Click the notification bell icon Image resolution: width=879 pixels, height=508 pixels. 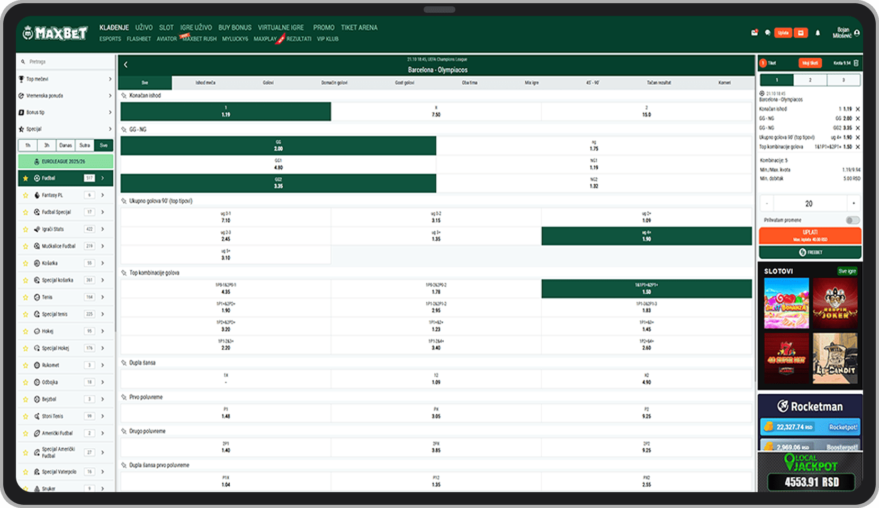click(x=818, y=33)
